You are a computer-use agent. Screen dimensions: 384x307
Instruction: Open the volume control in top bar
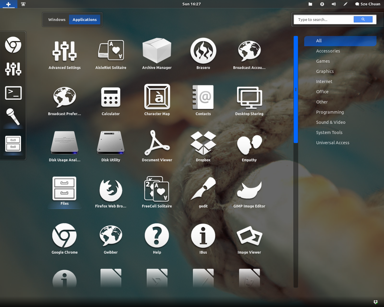point(334,4)
